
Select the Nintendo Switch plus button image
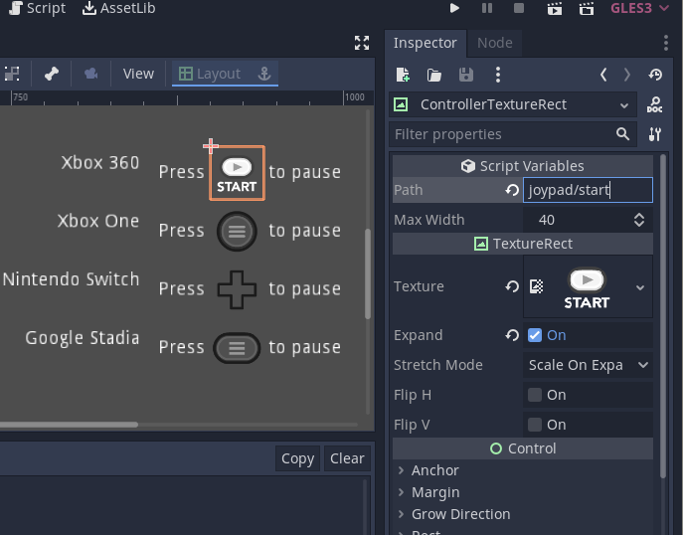pyautogui.click(x=237, y=289)
